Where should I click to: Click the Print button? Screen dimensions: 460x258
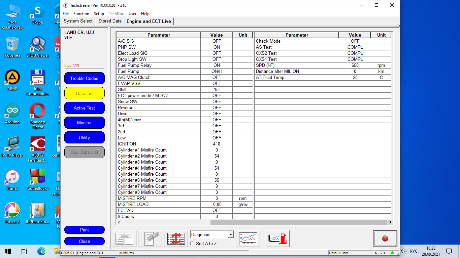[84, 230]
